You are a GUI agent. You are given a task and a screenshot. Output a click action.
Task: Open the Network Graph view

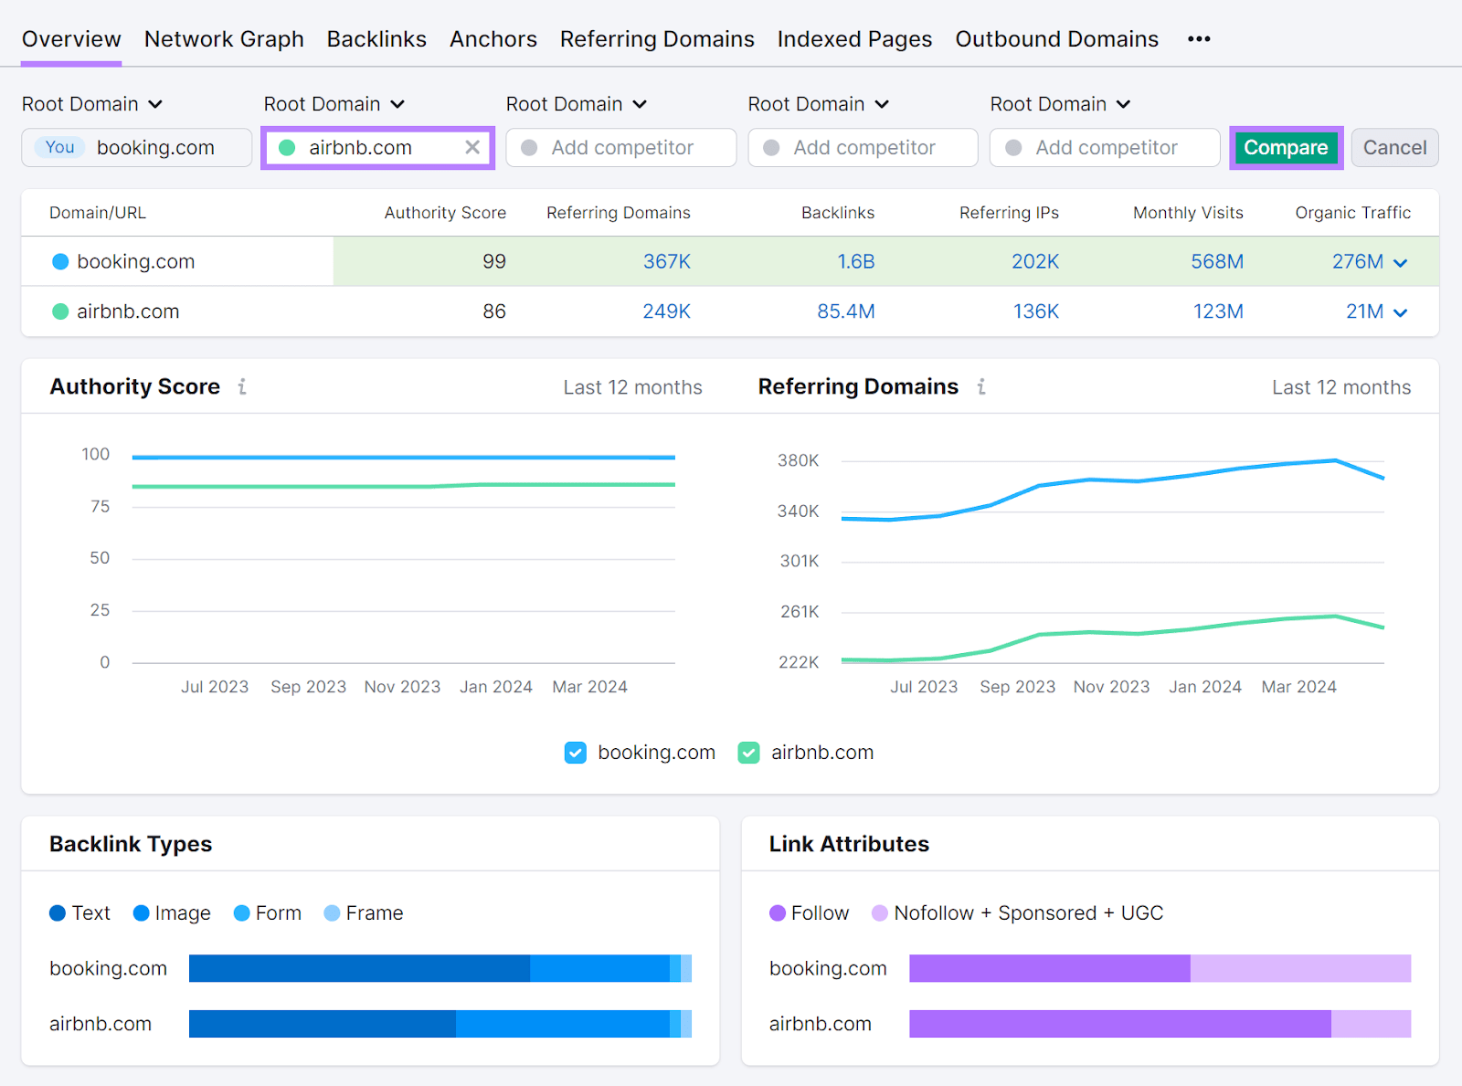[224, 38]
